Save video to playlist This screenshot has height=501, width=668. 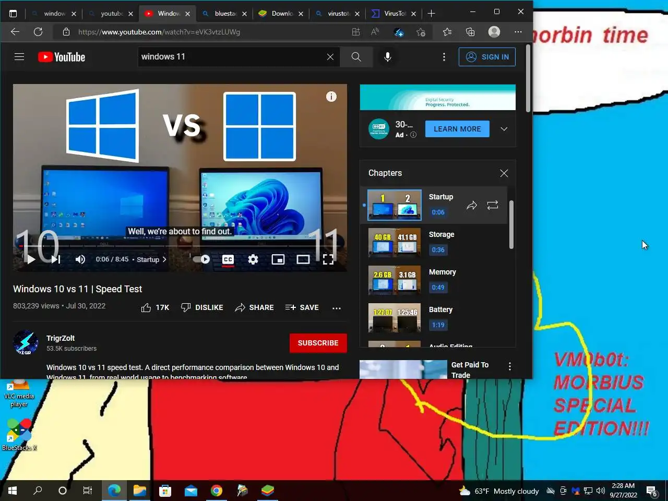point(302,308)
